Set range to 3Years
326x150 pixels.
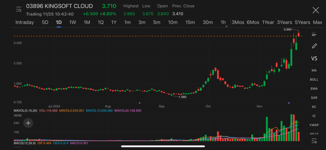tap(284, 23)
